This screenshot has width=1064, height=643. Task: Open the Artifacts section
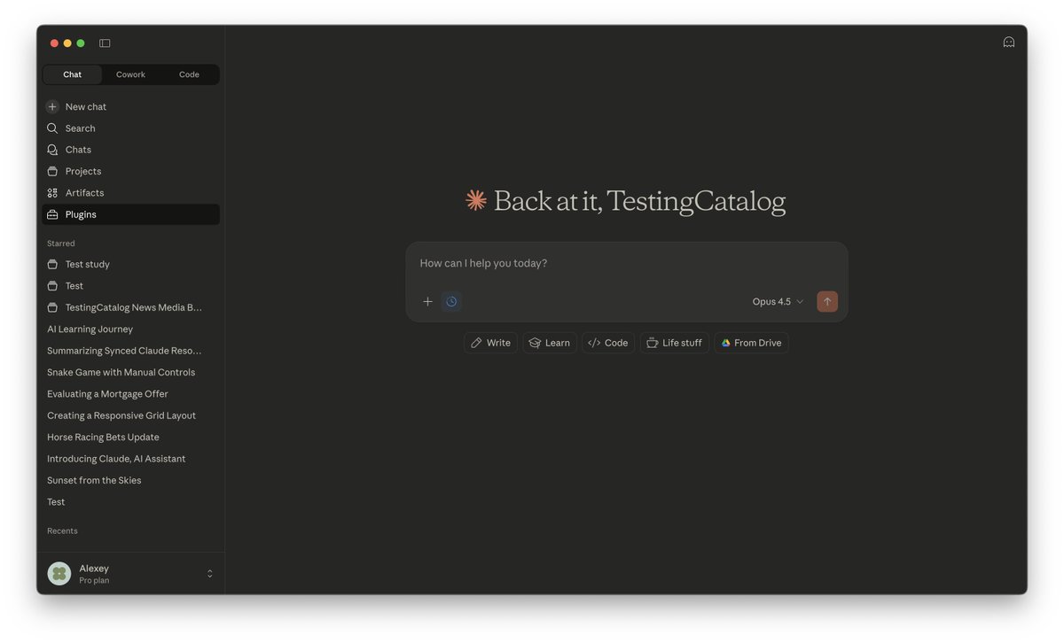(x=130, y=193)
